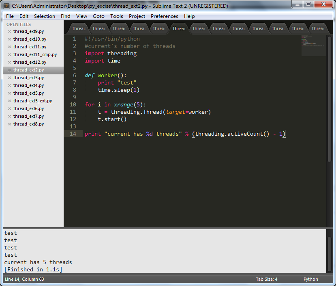Open thread_ext7.py from the open files list
The image size is (336, 286).
click(x=28, y=117)
